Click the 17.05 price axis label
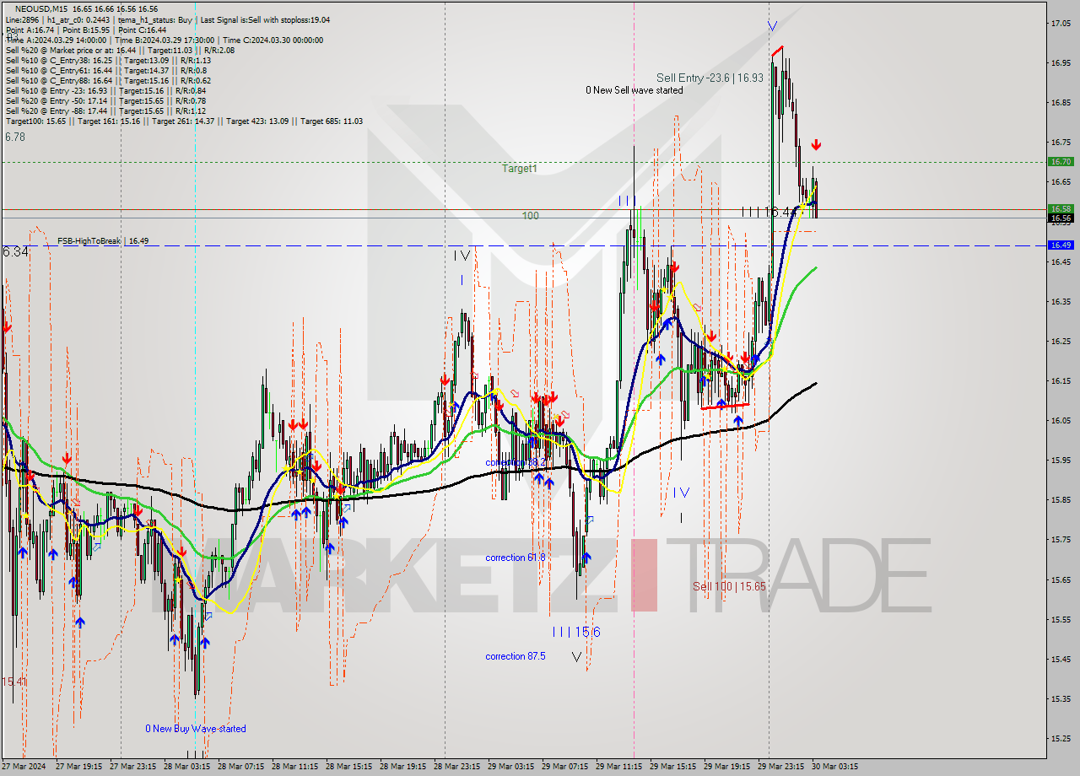The image size is (1080, 776). click(x=1060, y=24)
